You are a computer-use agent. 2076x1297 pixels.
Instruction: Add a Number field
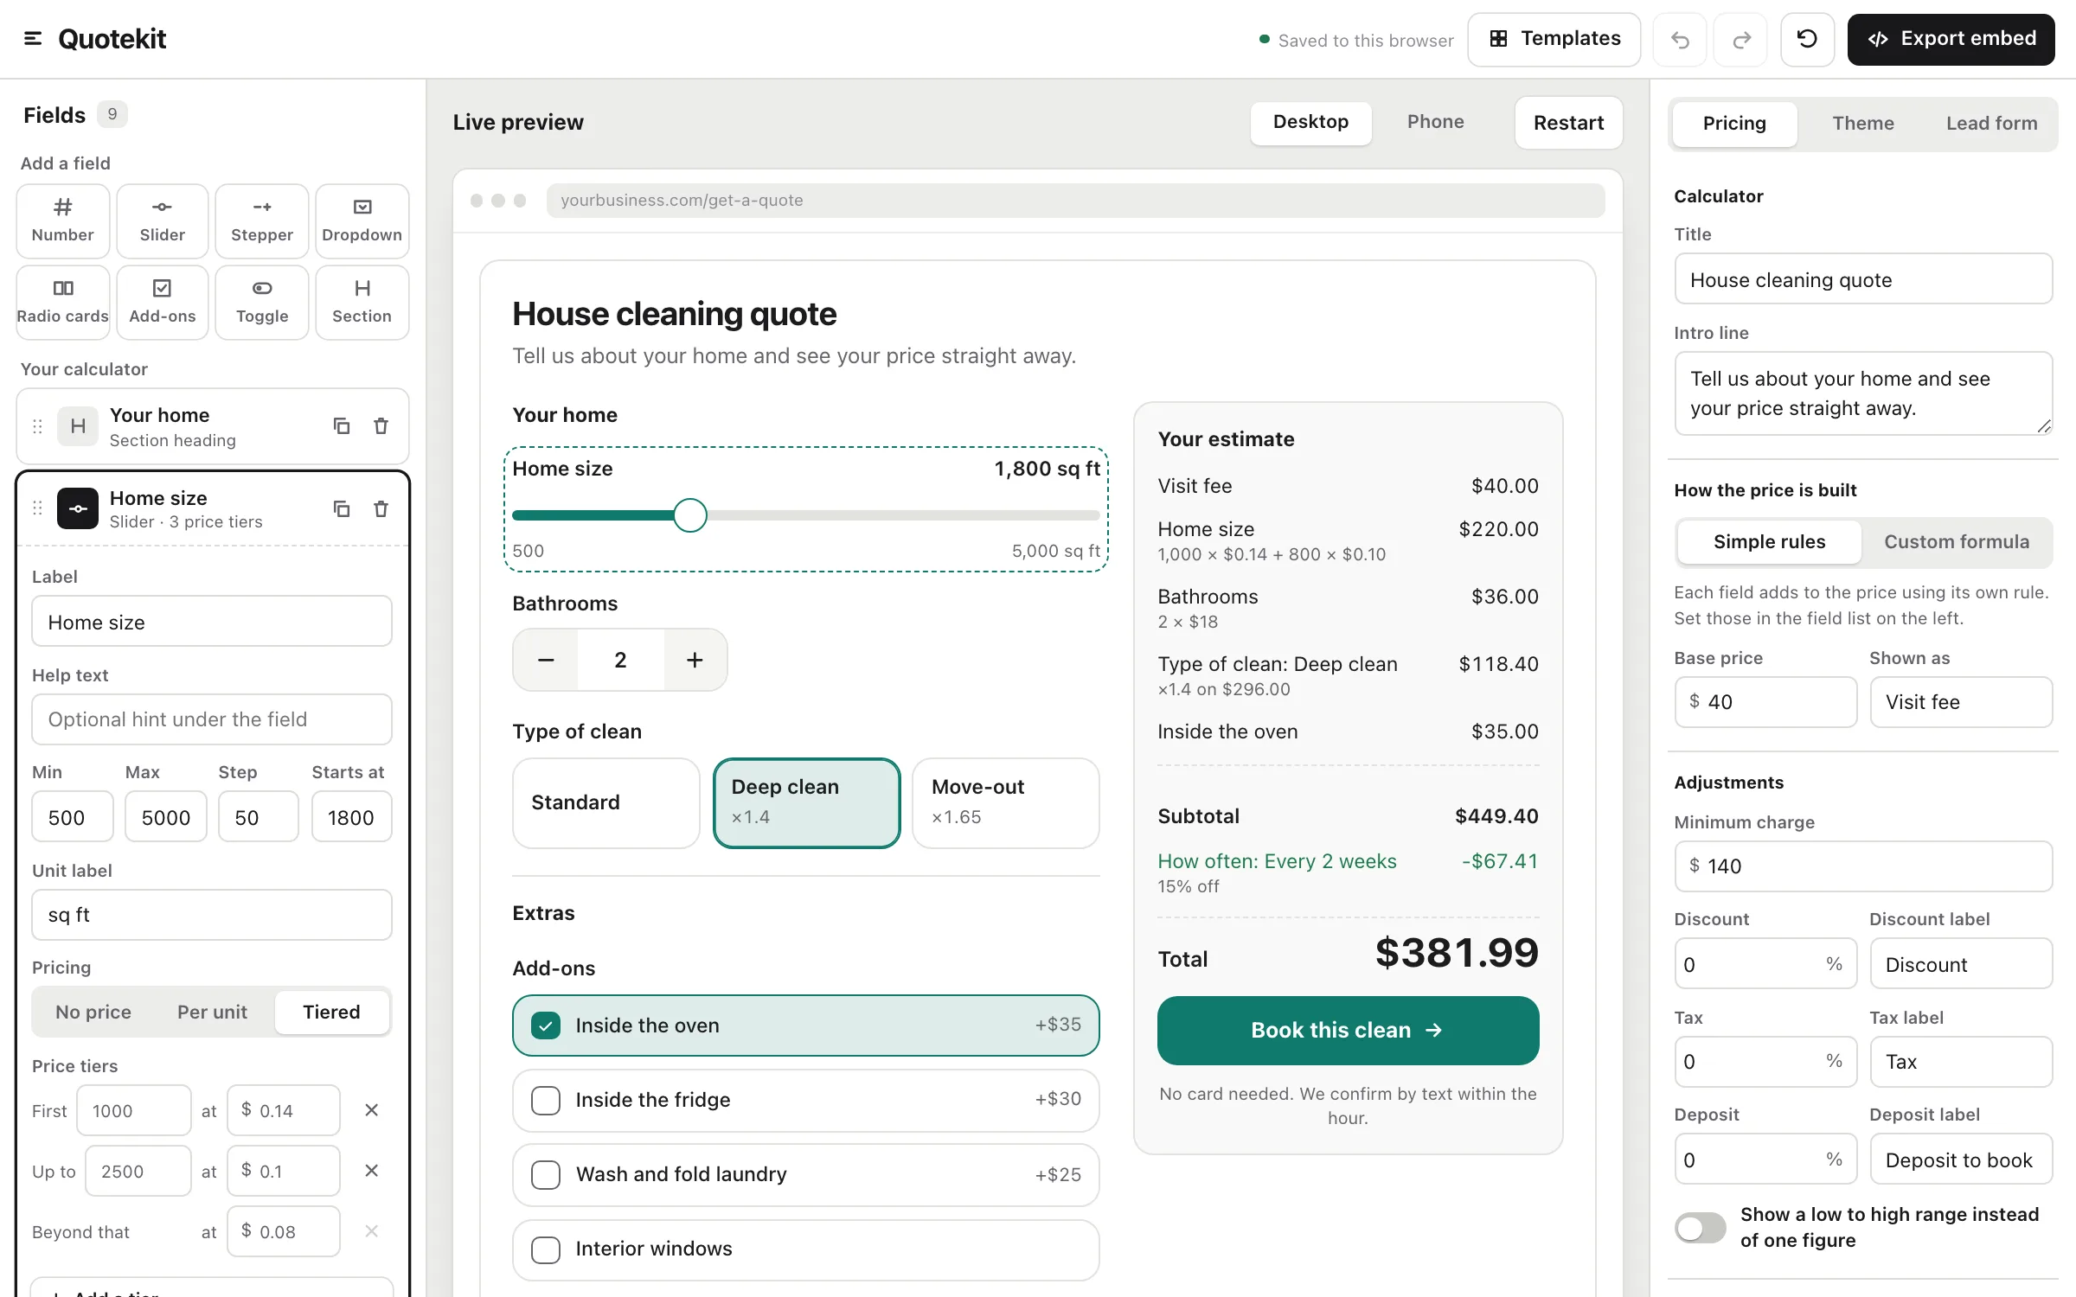point(63,220)
